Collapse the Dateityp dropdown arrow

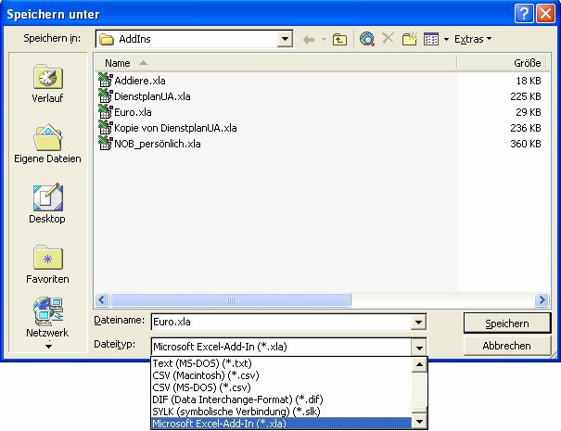[x=419, y=346]
